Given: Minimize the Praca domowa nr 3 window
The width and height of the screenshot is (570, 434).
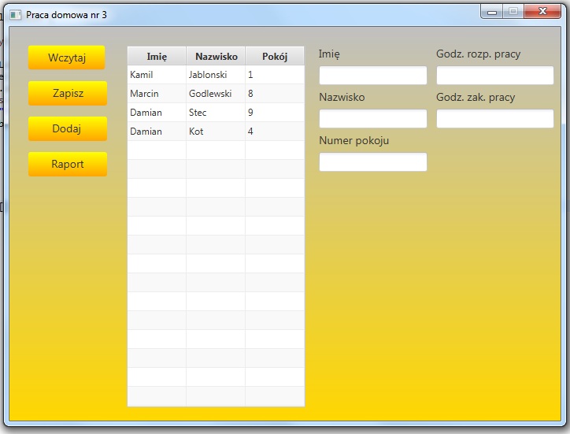Looking at the screenshot, I should (492, 12).
